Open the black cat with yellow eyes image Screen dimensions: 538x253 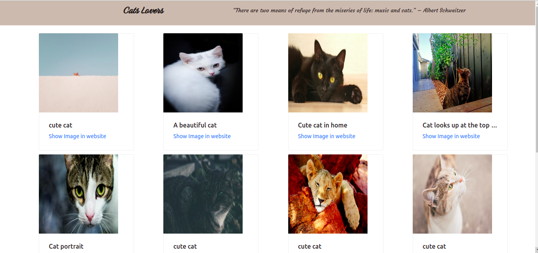click(x=328, y=73)
